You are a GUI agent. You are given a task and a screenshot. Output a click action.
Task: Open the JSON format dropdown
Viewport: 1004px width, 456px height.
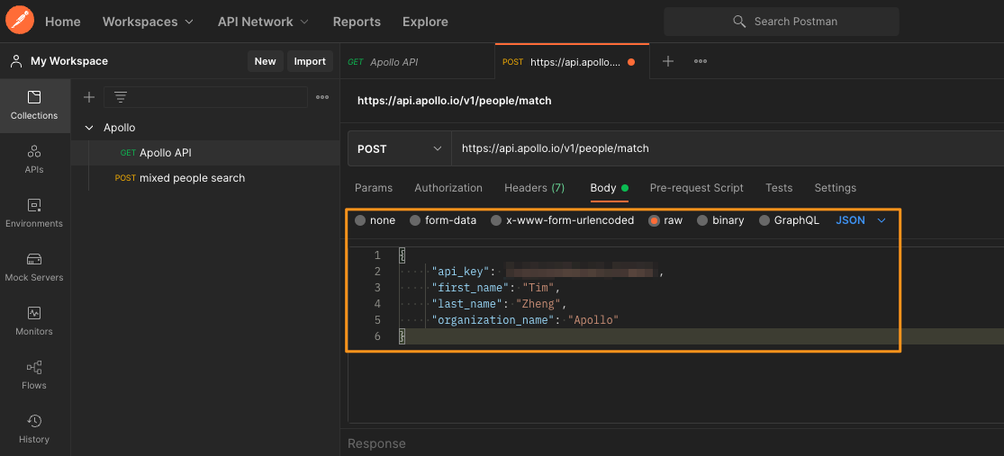pos(861,220)
